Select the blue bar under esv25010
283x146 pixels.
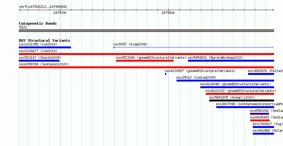pos(225,81)
